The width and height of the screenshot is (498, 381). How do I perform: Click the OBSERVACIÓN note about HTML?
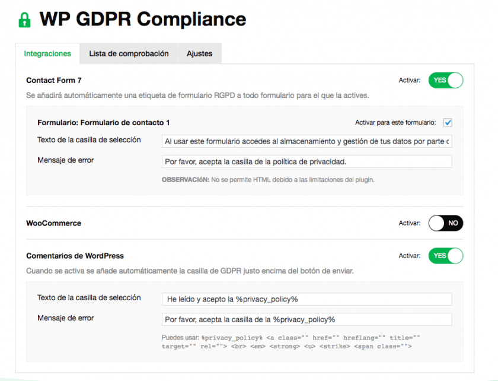pos(268,179)
